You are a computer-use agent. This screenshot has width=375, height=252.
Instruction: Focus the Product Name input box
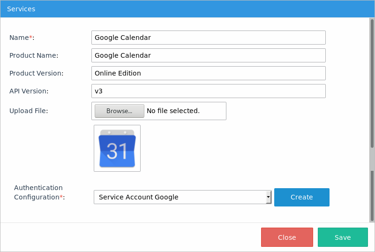pyautogui.click(x=208, y=55)
